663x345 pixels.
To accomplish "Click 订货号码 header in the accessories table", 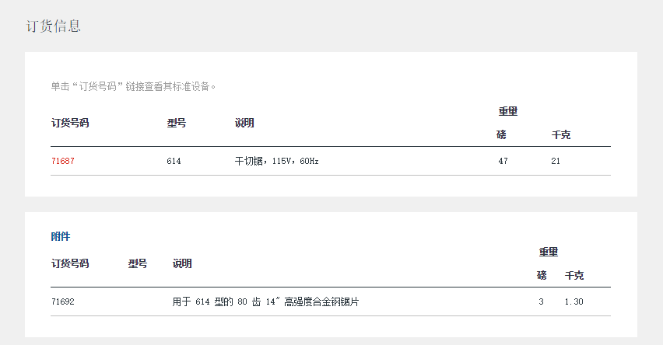I will [70, 263].
